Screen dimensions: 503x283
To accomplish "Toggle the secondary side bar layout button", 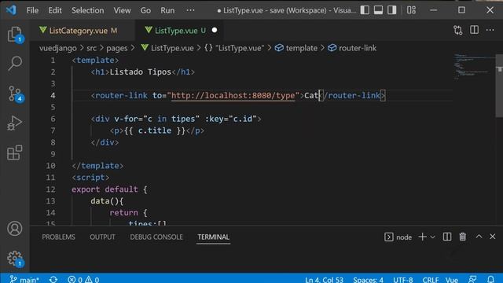I will 391,10.
